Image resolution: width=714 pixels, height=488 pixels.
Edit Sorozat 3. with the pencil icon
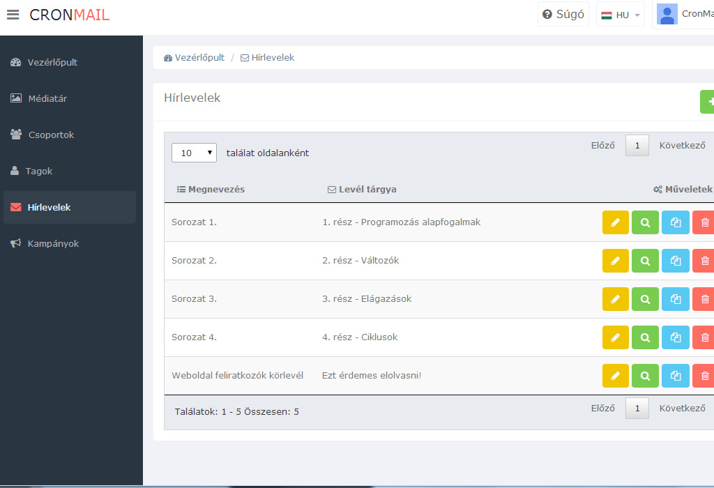(x=615, y=299)
